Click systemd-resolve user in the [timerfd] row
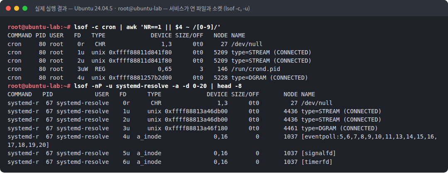This screenshot has width=448, height=173. (x=83, y=161)
